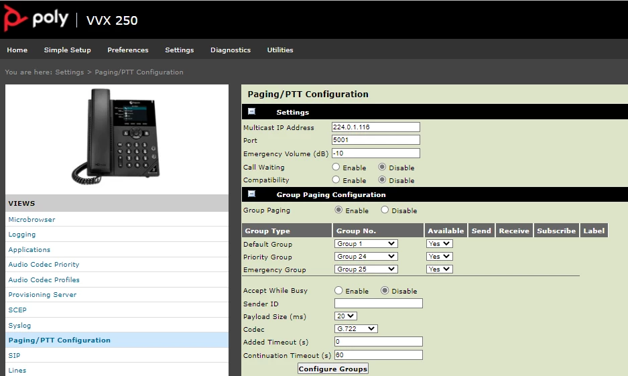
Task: Click the Emergency Volume field
Action: (376, 153)
